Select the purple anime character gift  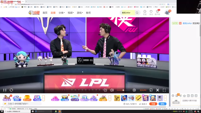click(145, 98)
